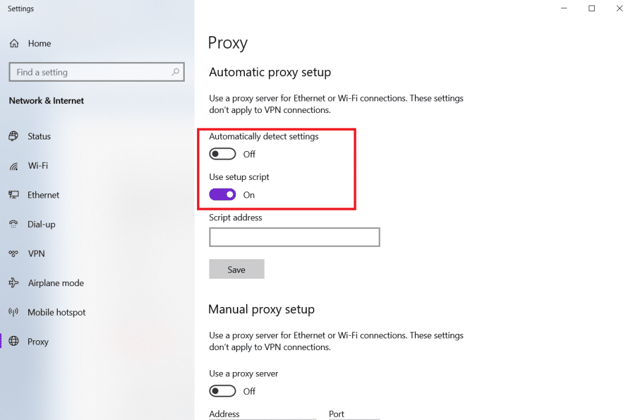
Task: Enable the Use a proxy server toggle
Action: coord(222,391)
